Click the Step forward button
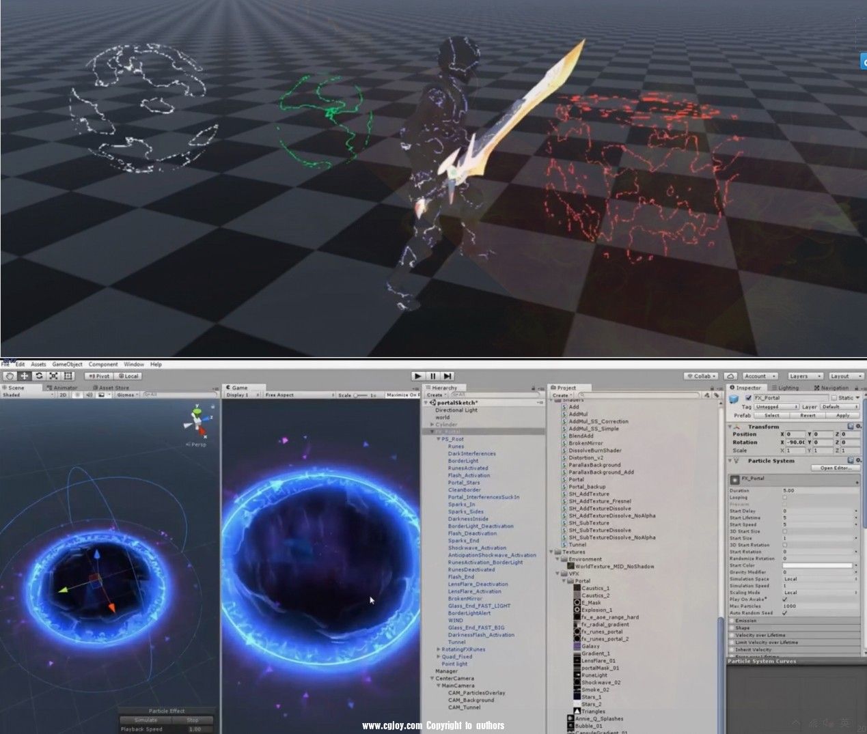Image resolution: width=867 pixels, height=734 pixels. pos(448,376)
